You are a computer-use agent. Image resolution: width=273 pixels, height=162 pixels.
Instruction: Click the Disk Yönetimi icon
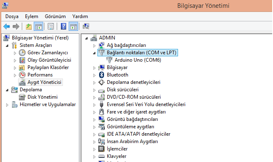coord(22,97)
